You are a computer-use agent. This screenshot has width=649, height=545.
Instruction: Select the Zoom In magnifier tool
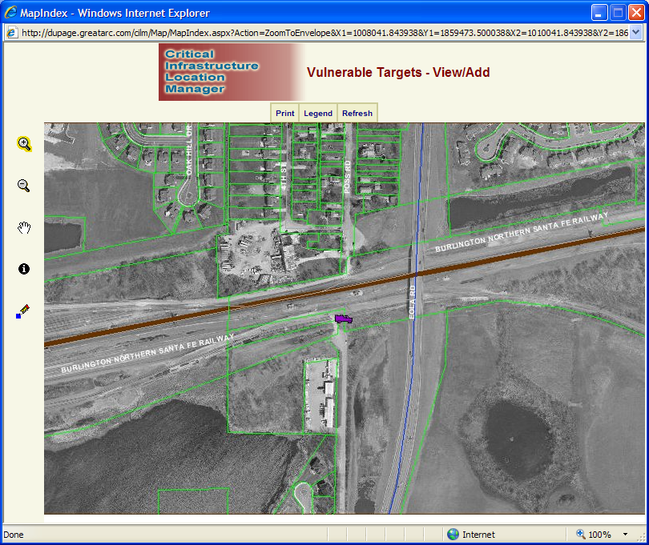point(24,144)
